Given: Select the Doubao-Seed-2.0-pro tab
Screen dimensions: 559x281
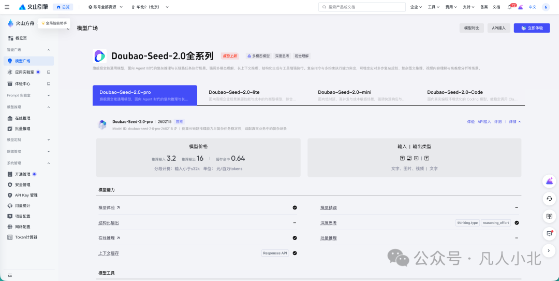Looking at the screenshot, I should 145,95.
